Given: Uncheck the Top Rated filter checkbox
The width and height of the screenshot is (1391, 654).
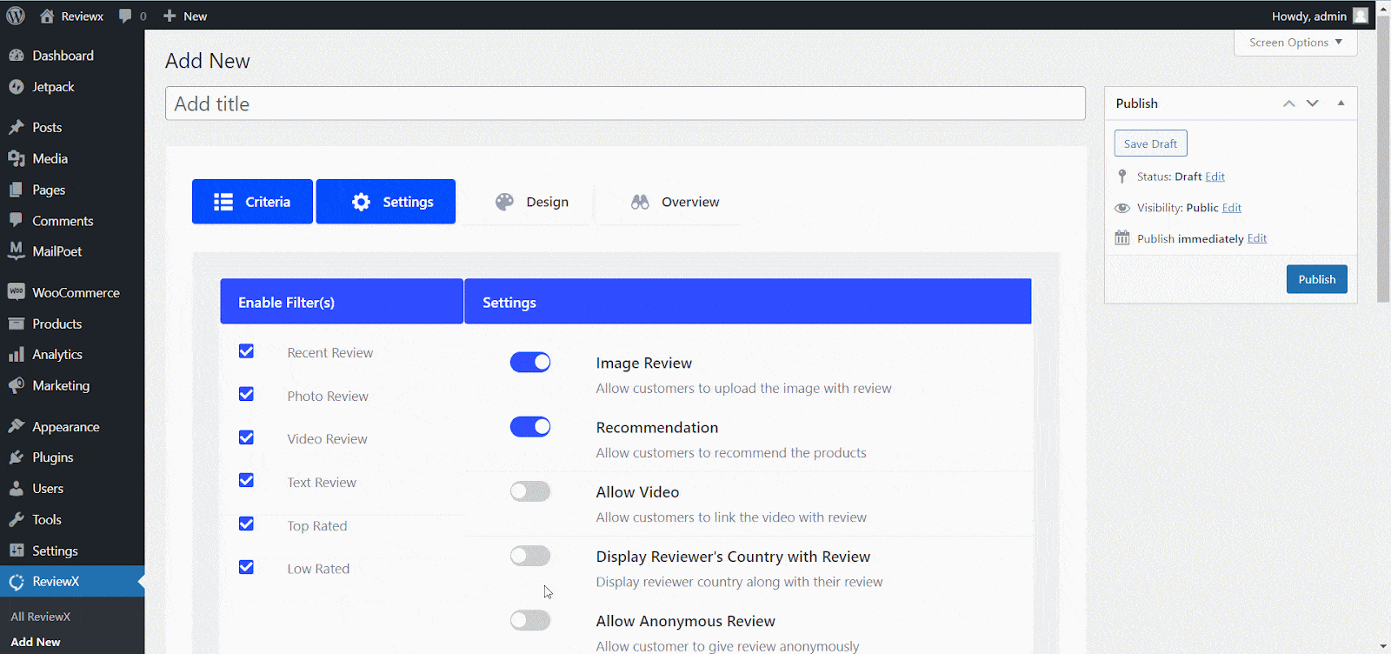Looking at the screenshot, I should coord(246,524).
